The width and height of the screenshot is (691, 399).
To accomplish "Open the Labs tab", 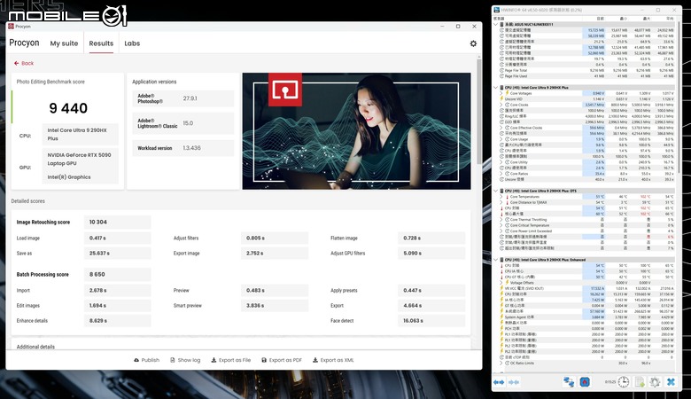I will (132, 43).
